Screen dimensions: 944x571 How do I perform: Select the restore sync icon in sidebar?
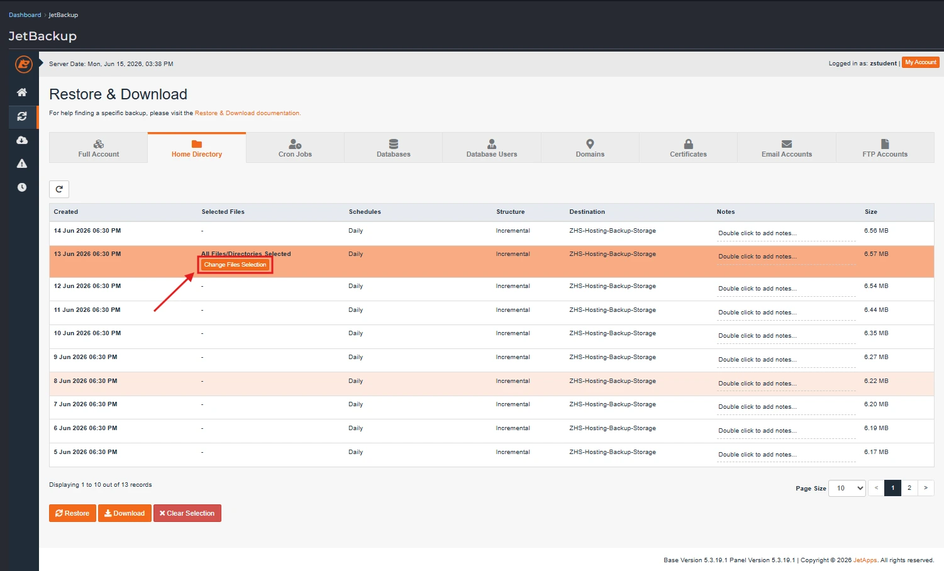tap(22, 116)
